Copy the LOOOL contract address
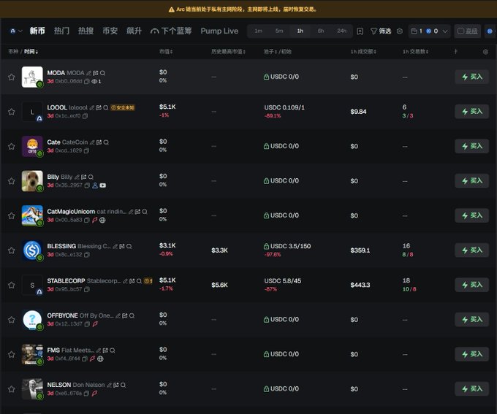Image resolution: width=497 pixels, height=414 pixels. pos(85,116)
